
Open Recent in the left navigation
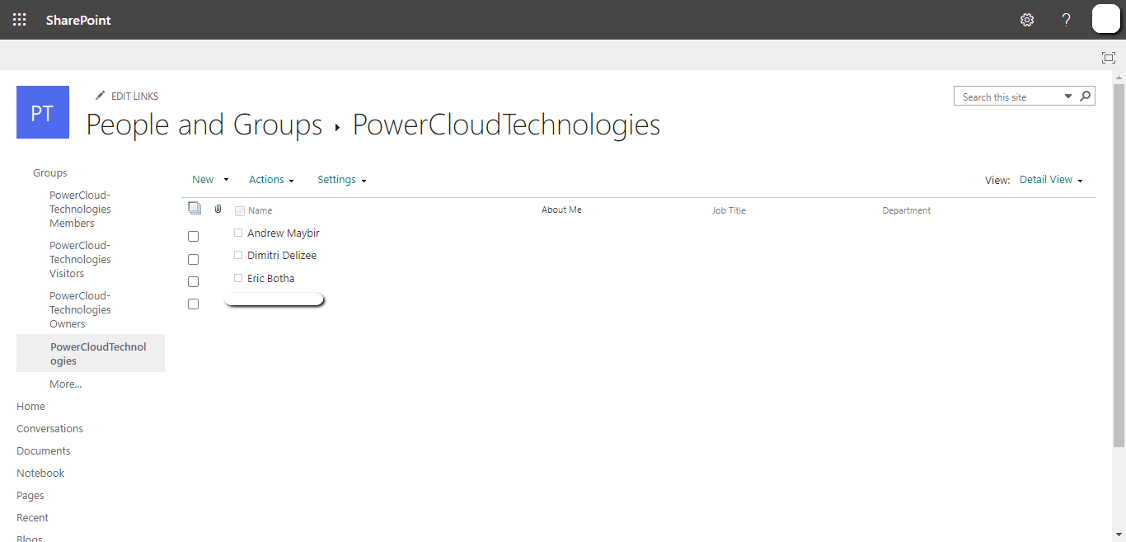tap(32, 518)
